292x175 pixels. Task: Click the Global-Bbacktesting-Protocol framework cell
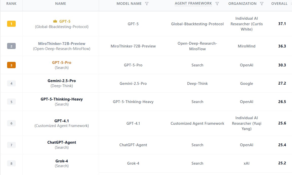click(x=197, y=24)
